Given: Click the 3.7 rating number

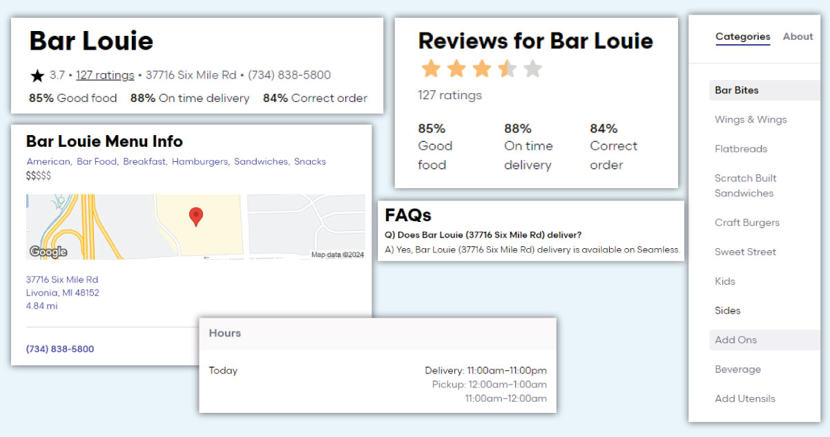Looking at the screenshot, I should point(57,75).
